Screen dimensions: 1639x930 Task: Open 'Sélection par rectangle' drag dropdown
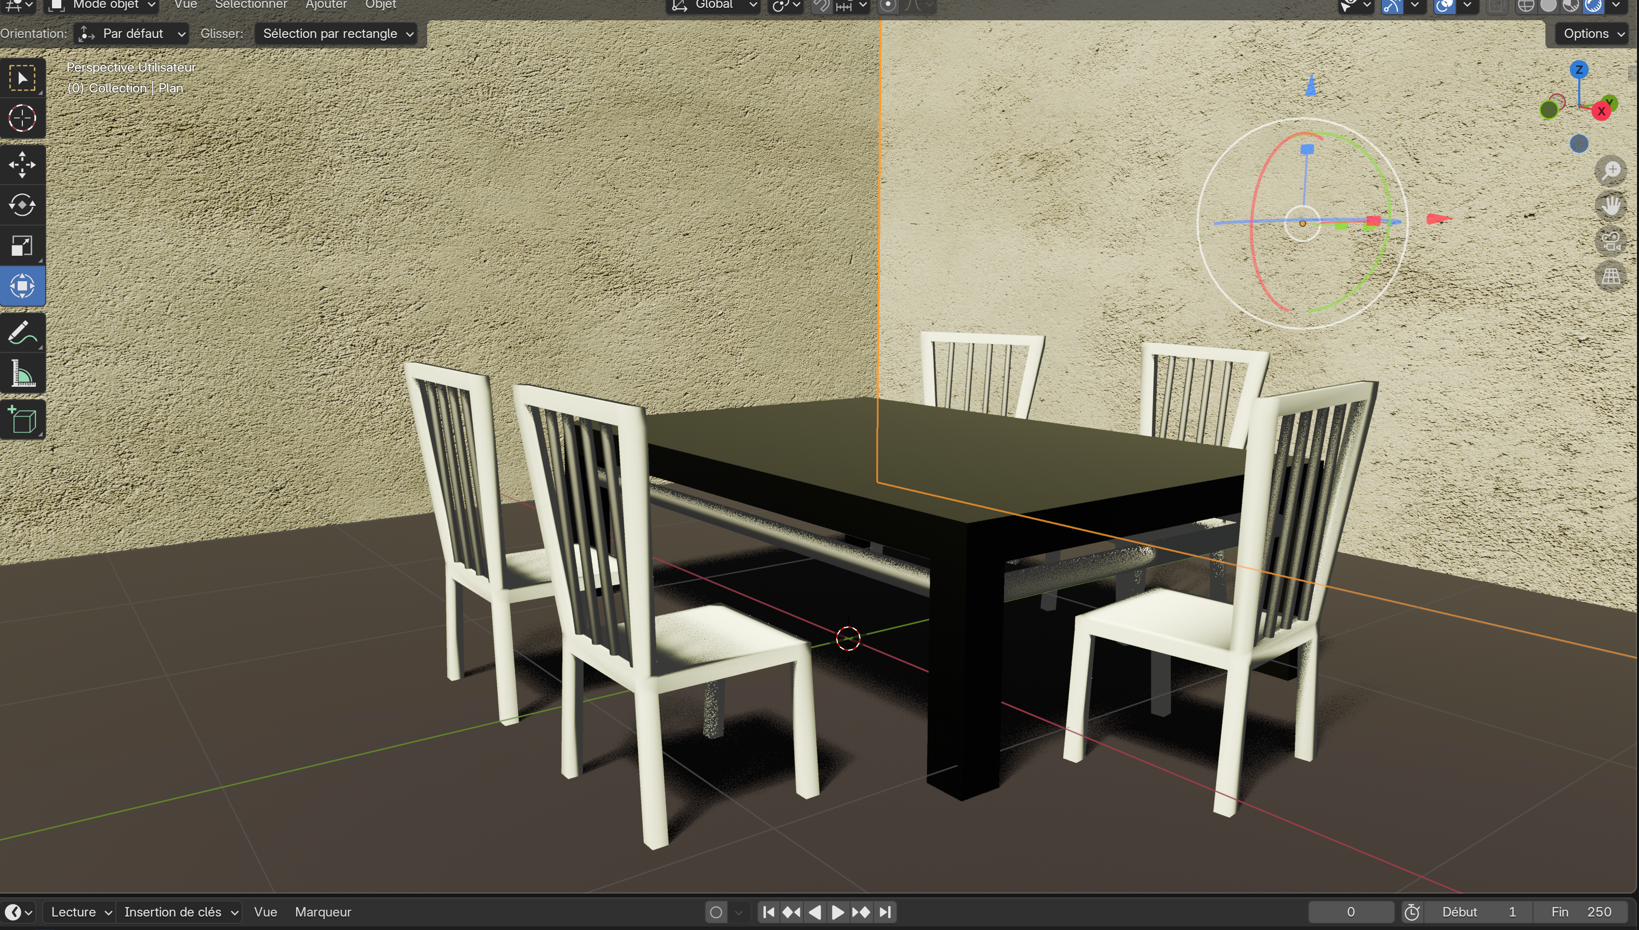[x=337, y=34]
